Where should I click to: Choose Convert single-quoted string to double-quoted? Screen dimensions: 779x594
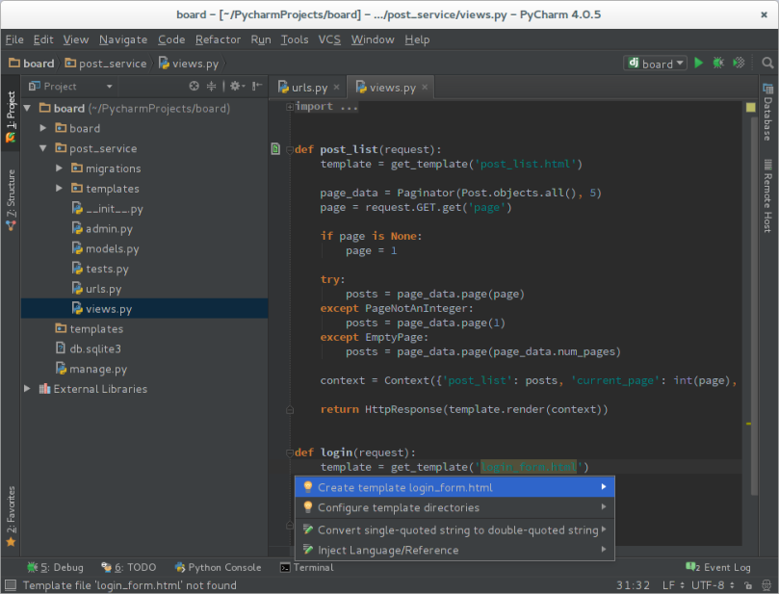[x=454, y=529]
